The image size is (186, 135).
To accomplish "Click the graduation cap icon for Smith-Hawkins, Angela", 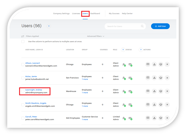I will 161,105.
